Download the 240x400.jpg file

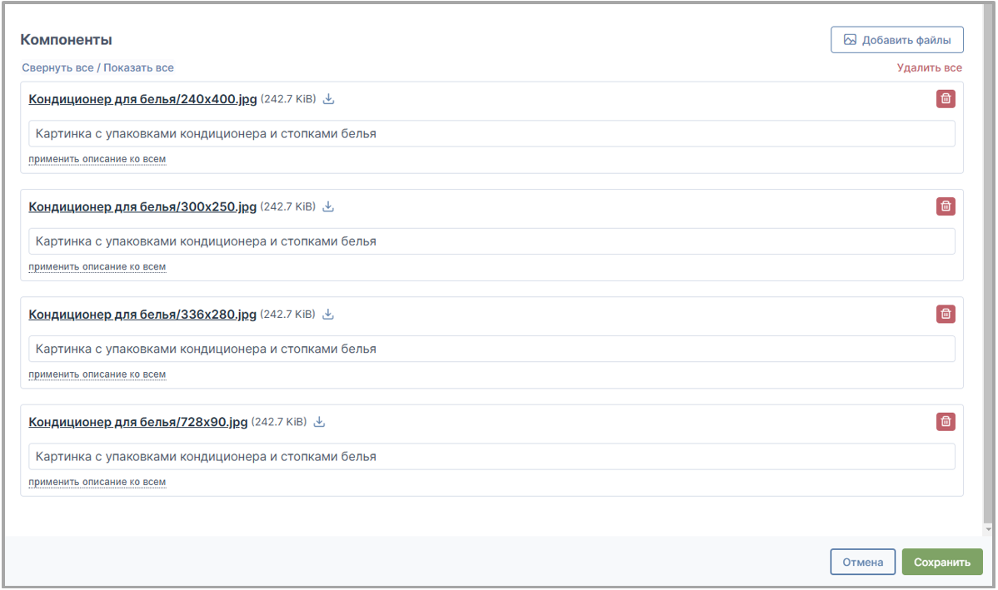[328, 99]
